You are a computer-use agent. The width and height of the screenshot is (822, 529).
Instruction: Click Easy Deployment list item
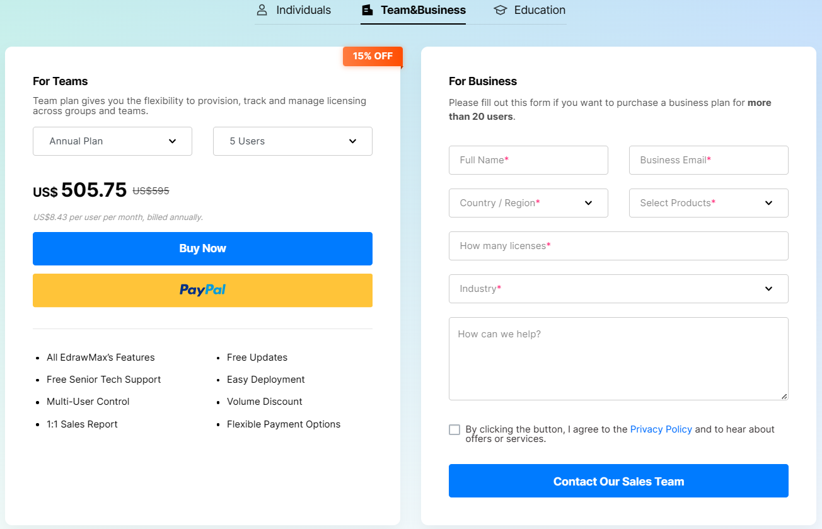tap(266, 380)
